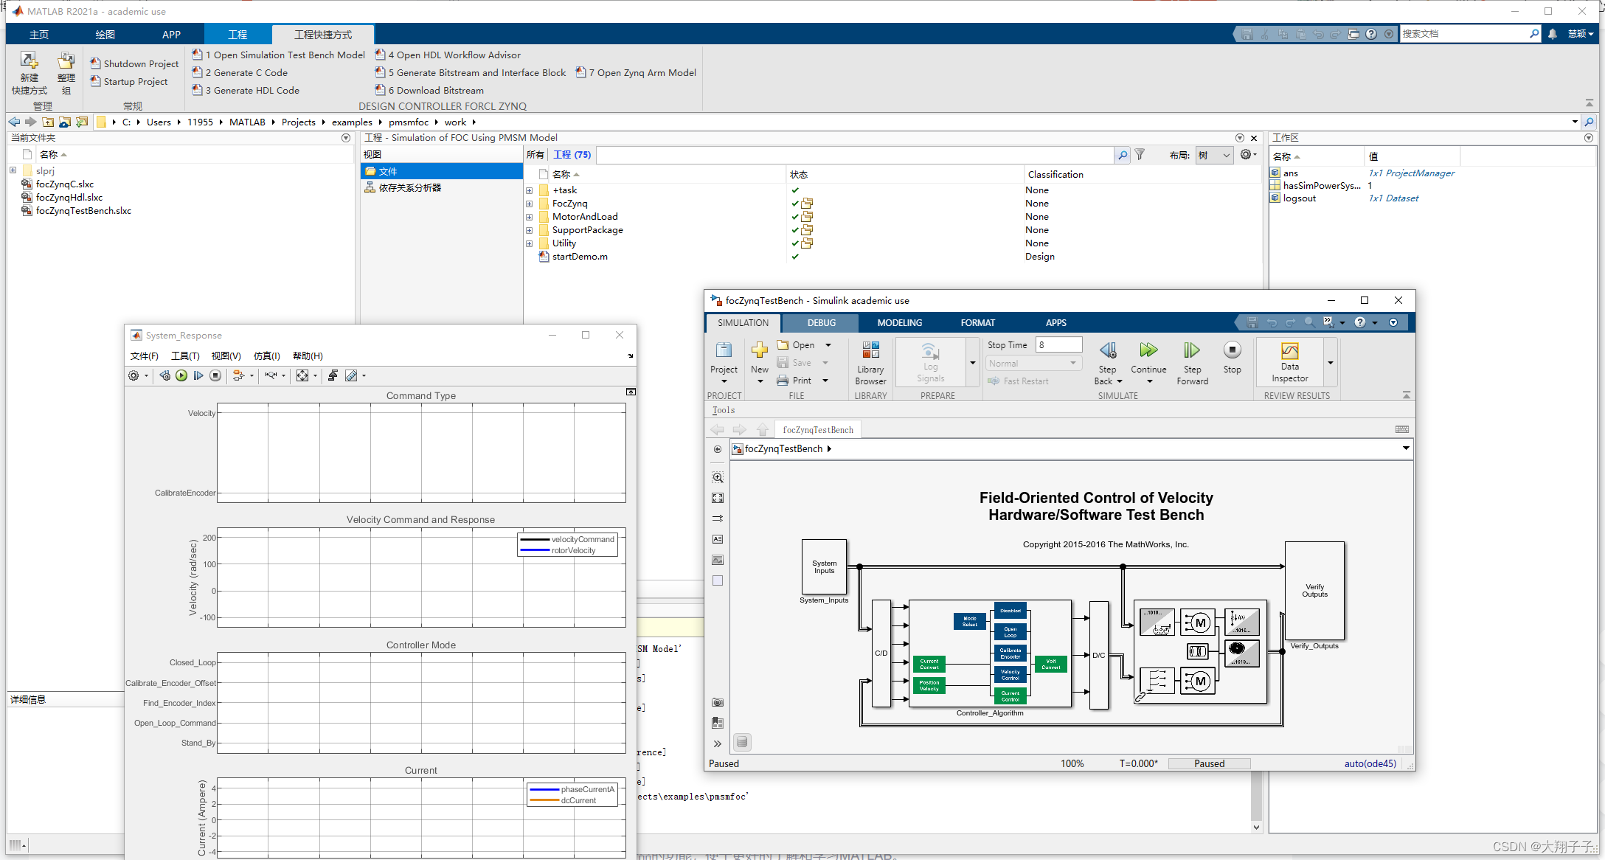Enable Log Signals in Simulink
This screenshot has width=1605, height=860.
click(929, 361)
